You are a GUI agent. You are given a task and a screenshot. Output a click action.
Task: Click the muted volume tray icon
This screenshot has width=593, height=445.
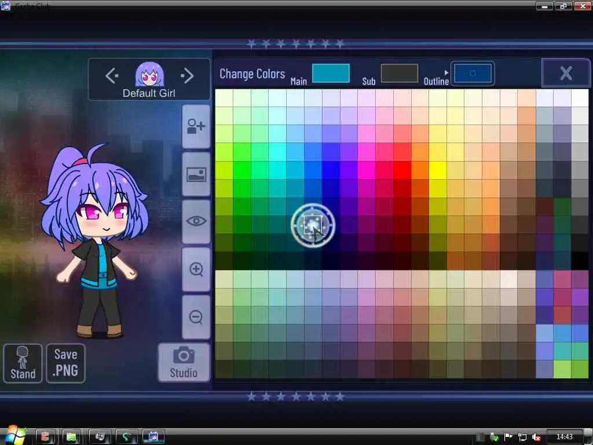pos(536,437)
